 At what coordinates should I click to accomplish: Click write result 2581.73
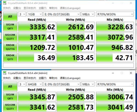tap(76, 107)
